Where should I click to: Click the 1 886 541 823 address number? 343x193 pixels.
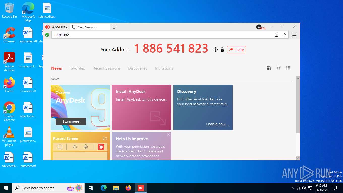(171, 49)
